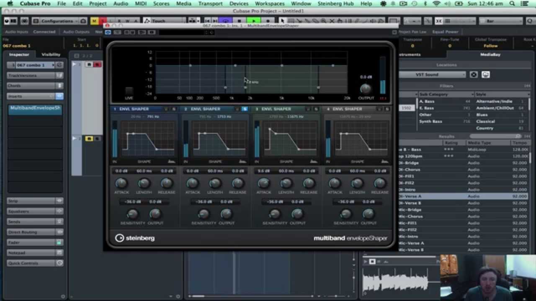Toggle the Read (R) automation toolbar button
Screen dimensions: 536x301
pos(119,21)
